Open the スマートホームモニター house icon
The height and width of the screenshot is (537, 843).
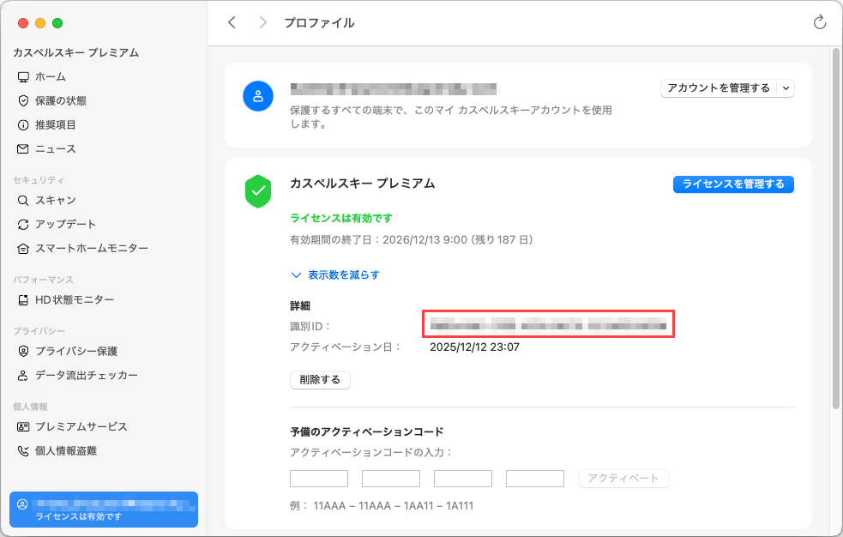23,249
